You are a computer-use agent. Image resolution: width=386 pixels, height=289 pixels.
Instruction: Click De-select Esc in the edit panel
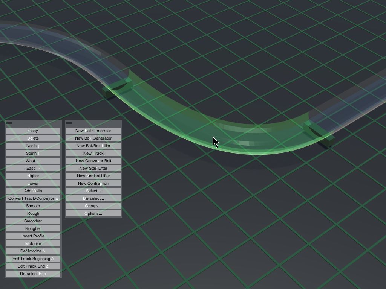33,274
